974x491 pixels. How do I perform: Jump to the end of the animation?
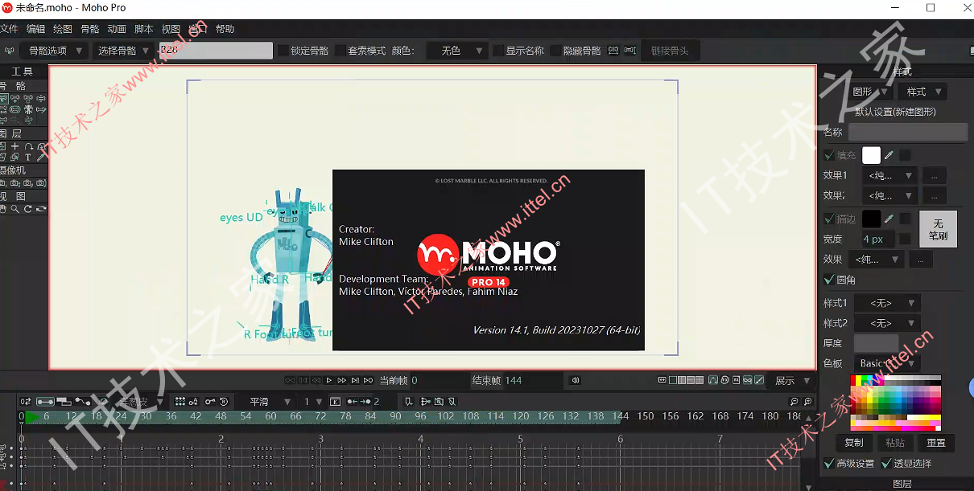click(x=368, y=380)
